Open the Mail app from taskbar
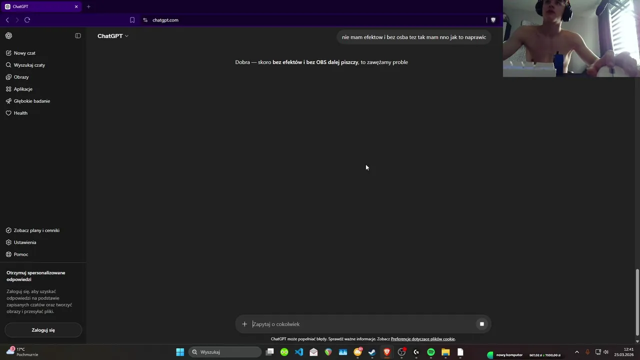Viewport: 640px width, 360px height. pos(313,352)
